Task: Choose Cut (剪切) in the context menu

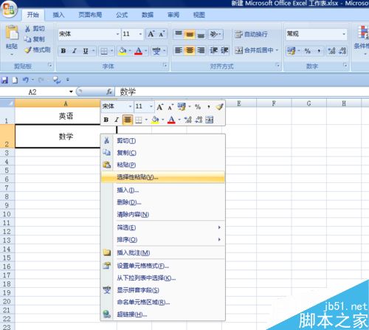Action: pos(163,141)
